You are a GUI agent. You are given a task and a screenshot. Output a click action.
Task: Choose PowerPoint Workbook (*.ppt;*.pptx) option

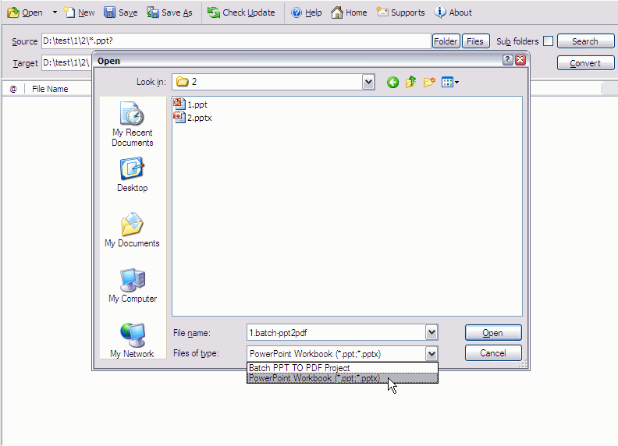point(314,378)
